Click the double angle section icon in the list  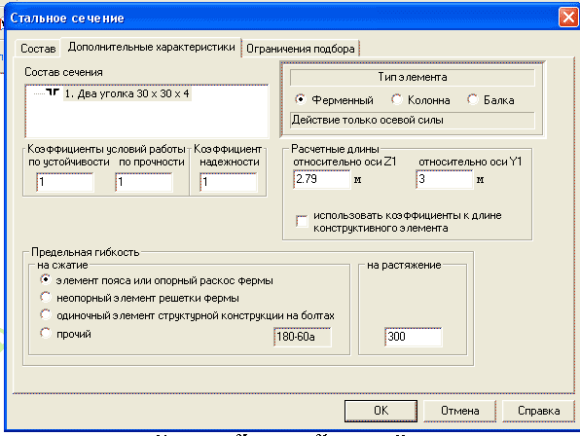(x=53, y=92)
